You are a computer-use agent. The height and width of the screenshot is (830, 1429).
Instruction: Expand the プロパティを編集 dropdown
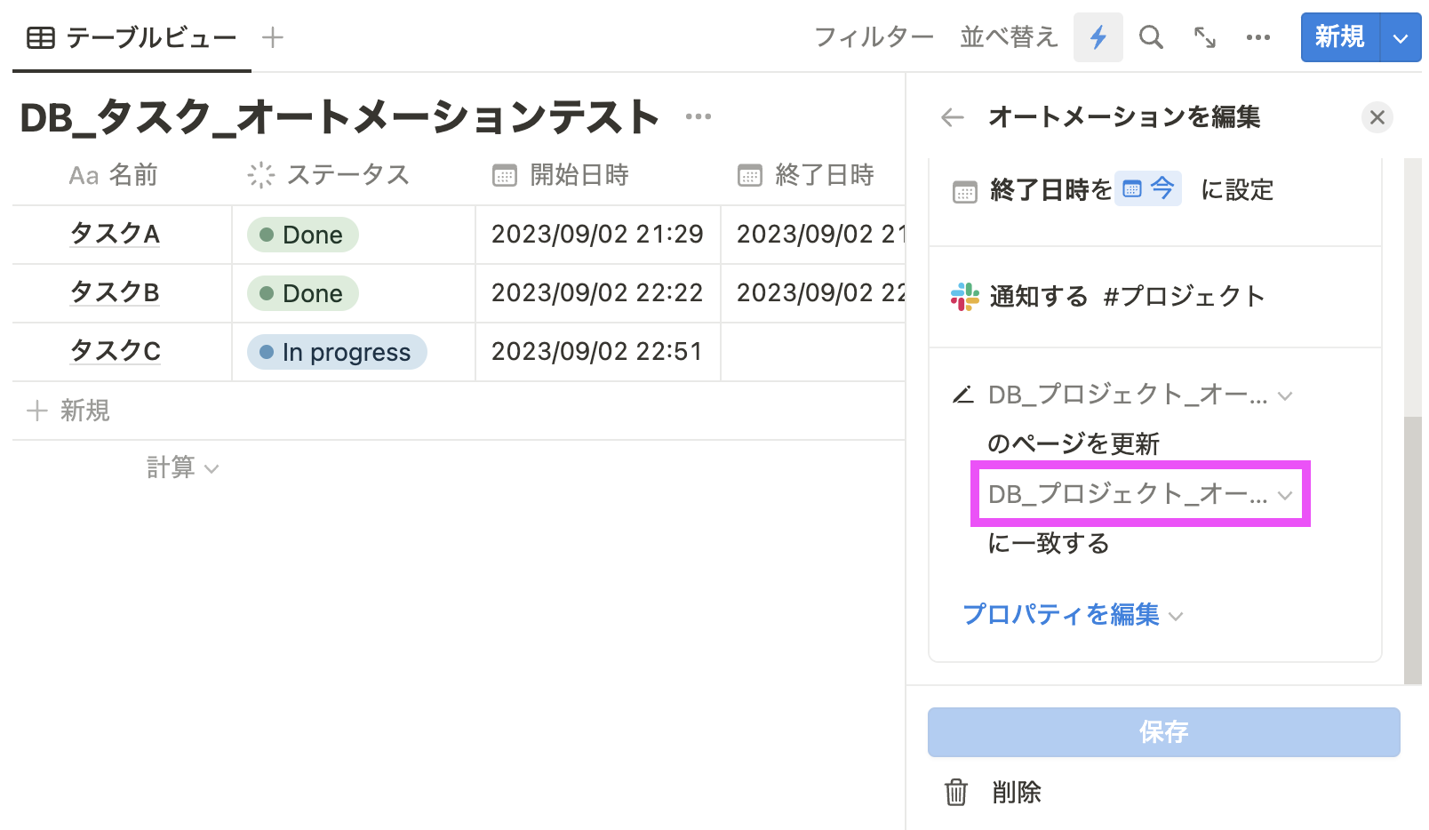(1073, 614)
